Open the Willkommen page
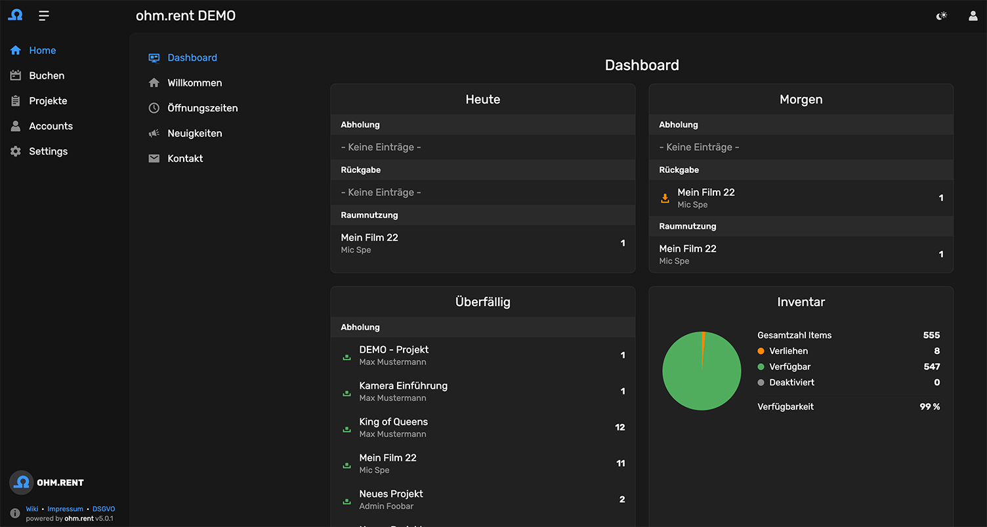 click(194, 83)
